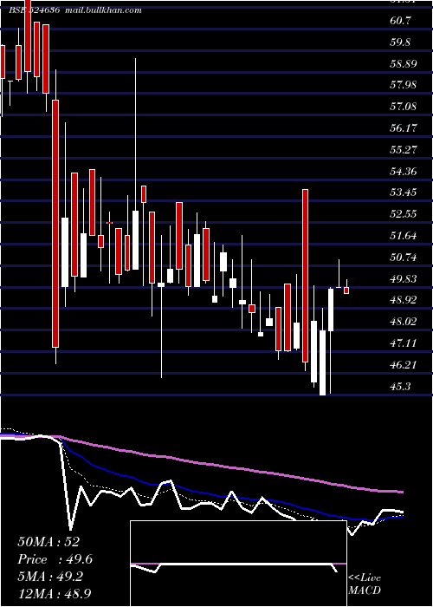The image size is (433, 607).
Task: Click the 57.98 price axis label
Action: 404,85
